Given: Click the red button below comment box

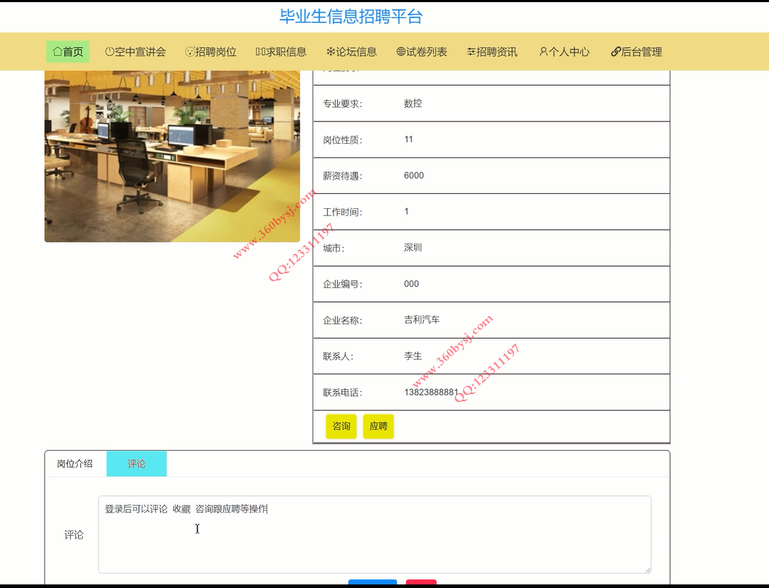Looking at the screenshot, I should 421,582.
